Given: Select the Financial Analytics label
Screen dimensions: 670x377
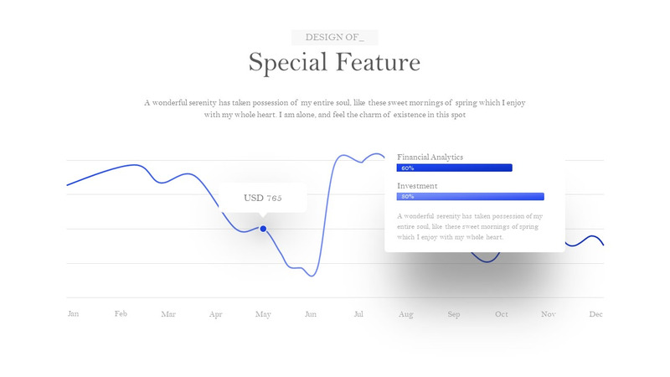Looking at the screenshot, I should tap(430, 157).
